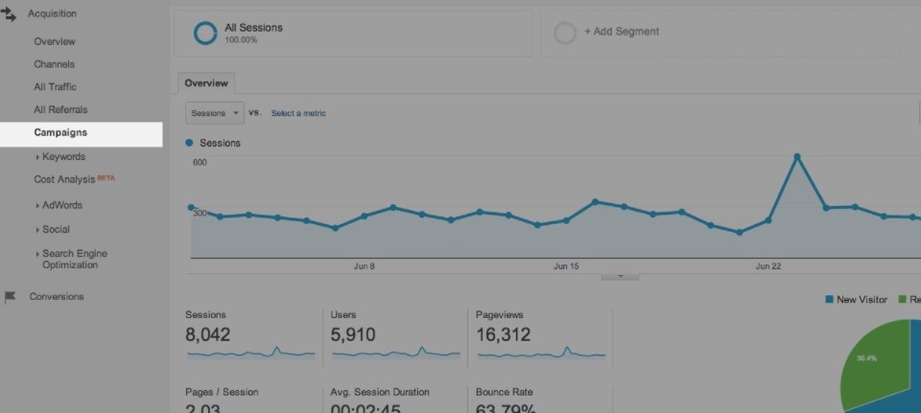Click the empty Add Segment circle icon
921x413 pixels.
[565, 34]
